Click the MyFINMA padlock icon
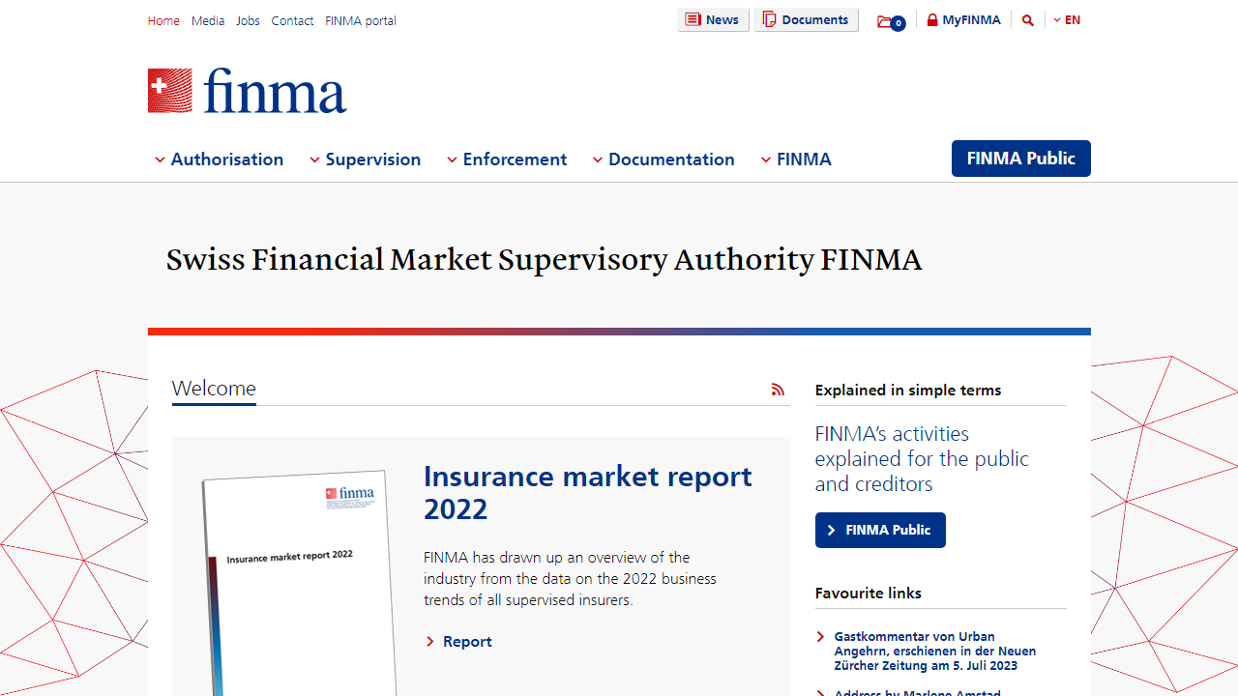1238x696 pixels. pyautogui.click(x=932, y=19)
